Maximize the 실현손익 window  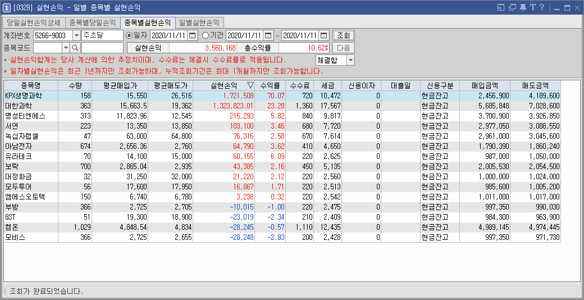pos(567,8)
